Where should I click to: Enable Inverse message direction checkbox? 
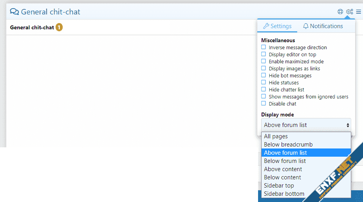coord(264,47)
